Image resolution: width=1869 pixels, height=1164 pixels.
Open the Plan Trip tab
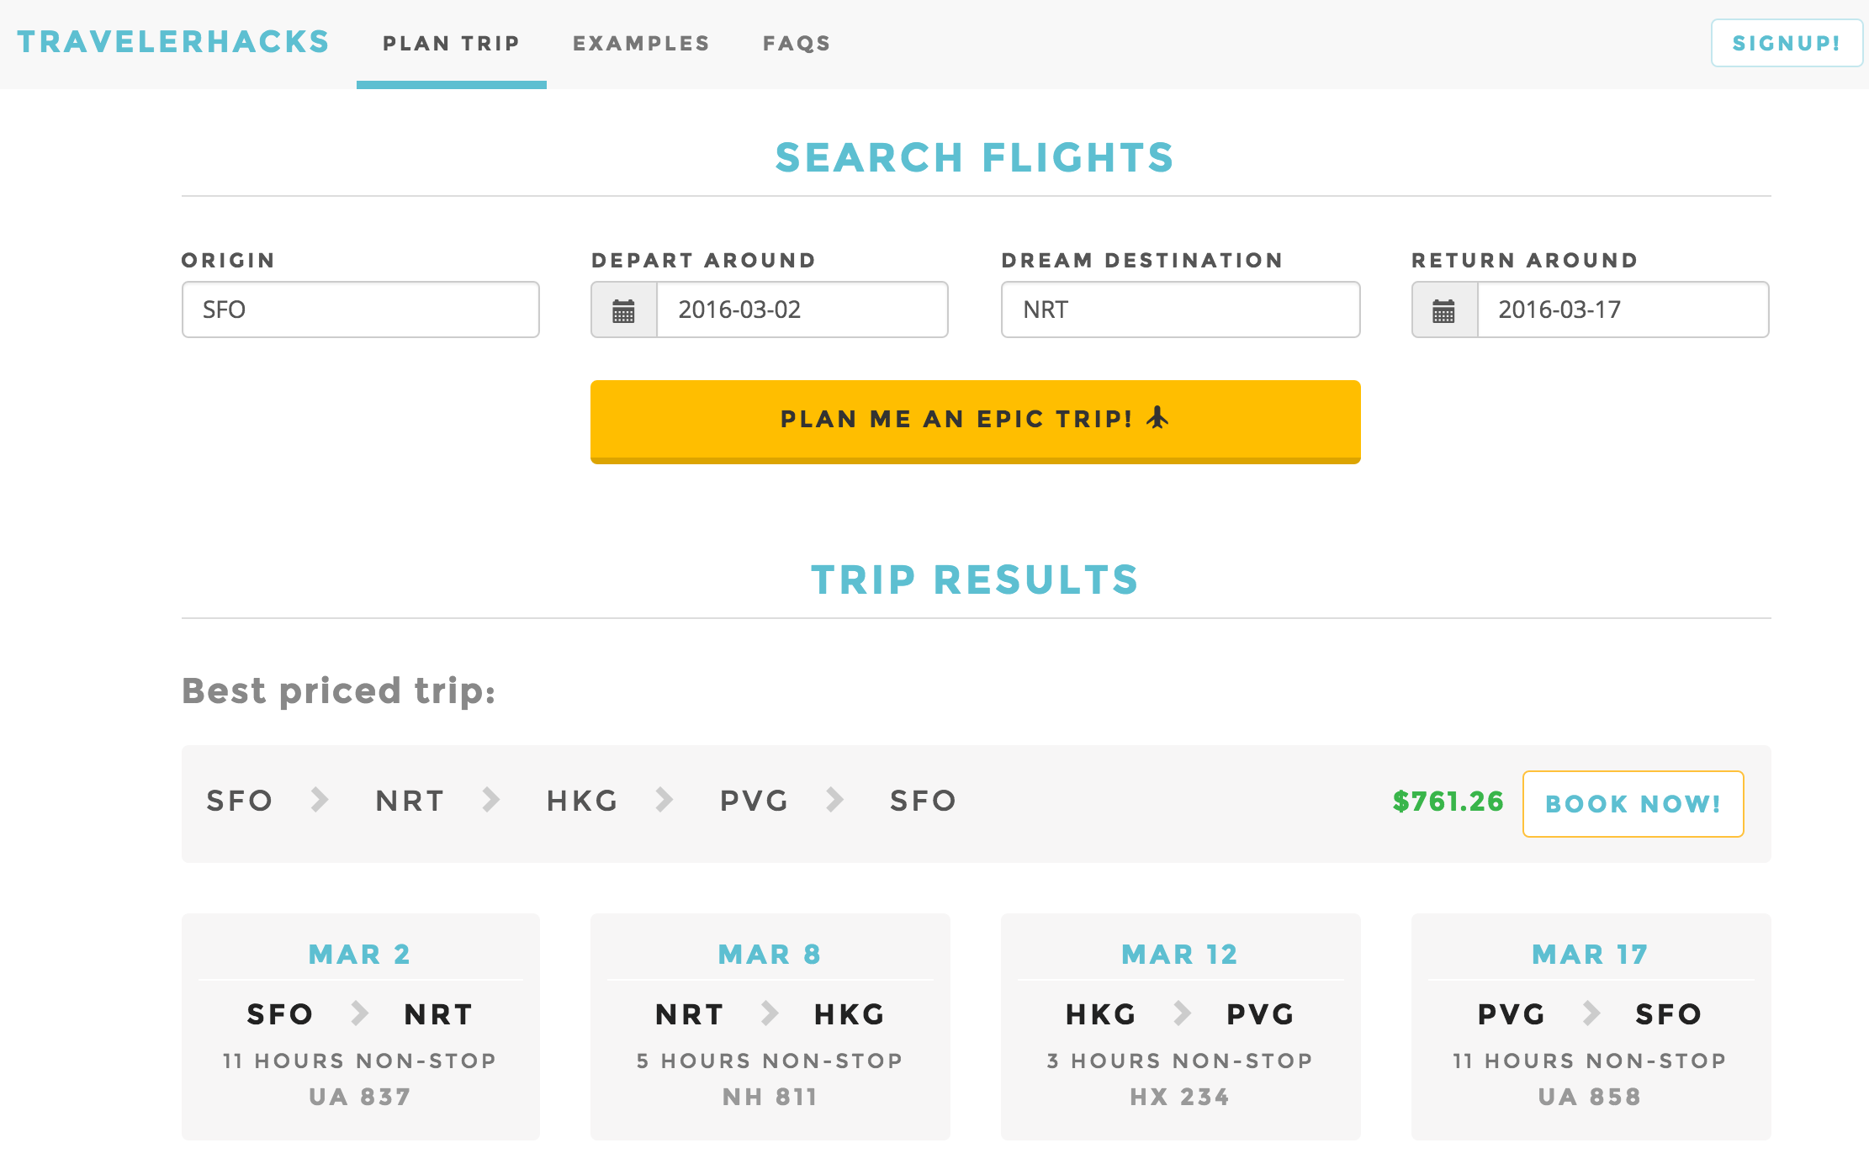tap(451, 44)
